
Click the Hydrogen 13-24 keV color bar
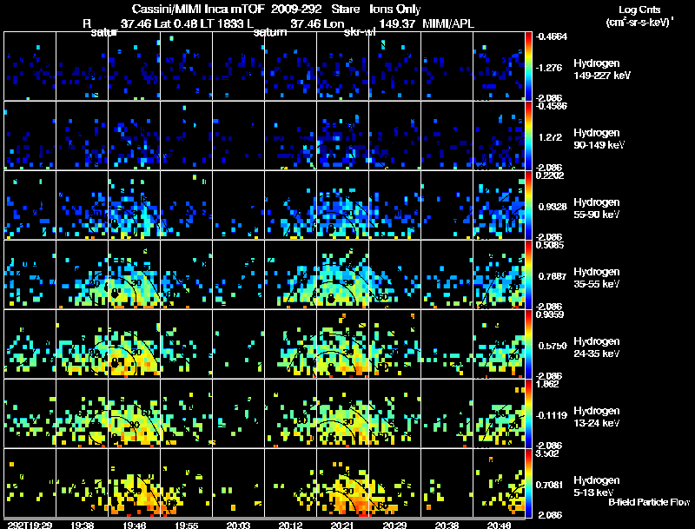tap(528, 413)
